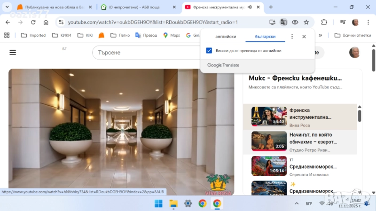The height and width of the screenshot is (211, 376).
Task: Open a new browser tab
Action: coord(271,7)
